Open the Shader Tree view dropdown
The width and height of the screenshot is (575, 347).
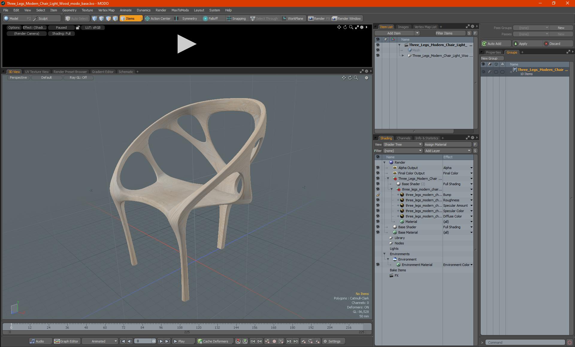click(x=402, y=144)
